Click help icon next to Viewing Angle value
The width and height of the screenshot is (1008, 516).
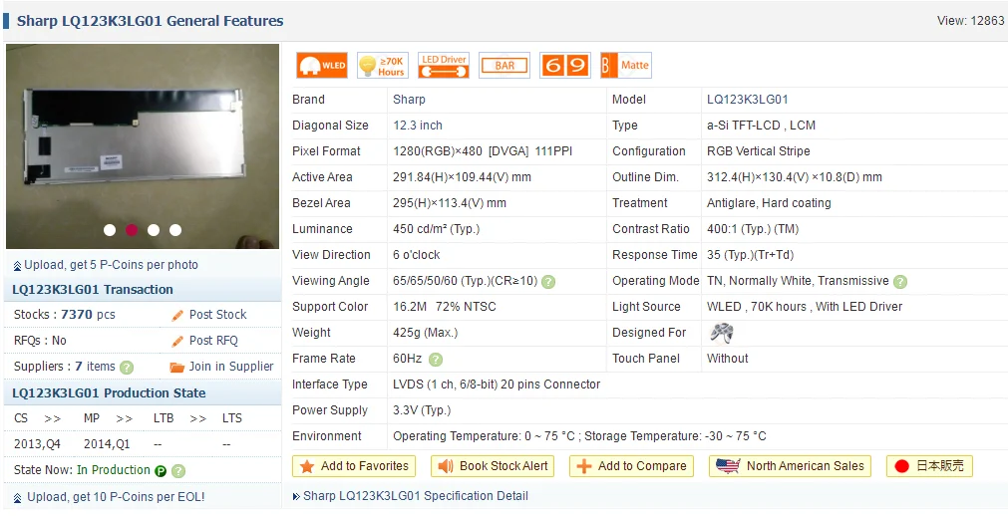click(x=548, y=282)
